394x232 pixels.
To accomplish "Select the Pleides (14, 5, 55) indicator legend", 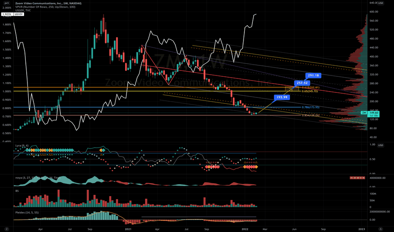I will click(27, 213).
